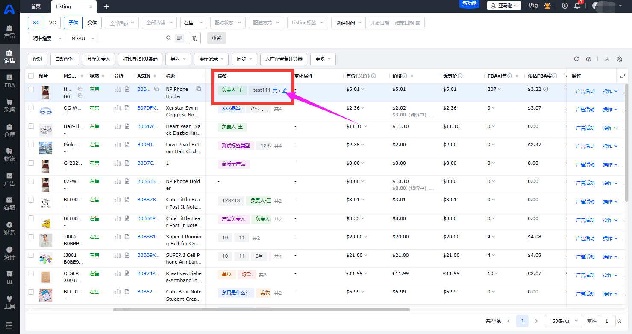
Task: Open the 工具 tools sidebar section
Action: coord(9,302)
